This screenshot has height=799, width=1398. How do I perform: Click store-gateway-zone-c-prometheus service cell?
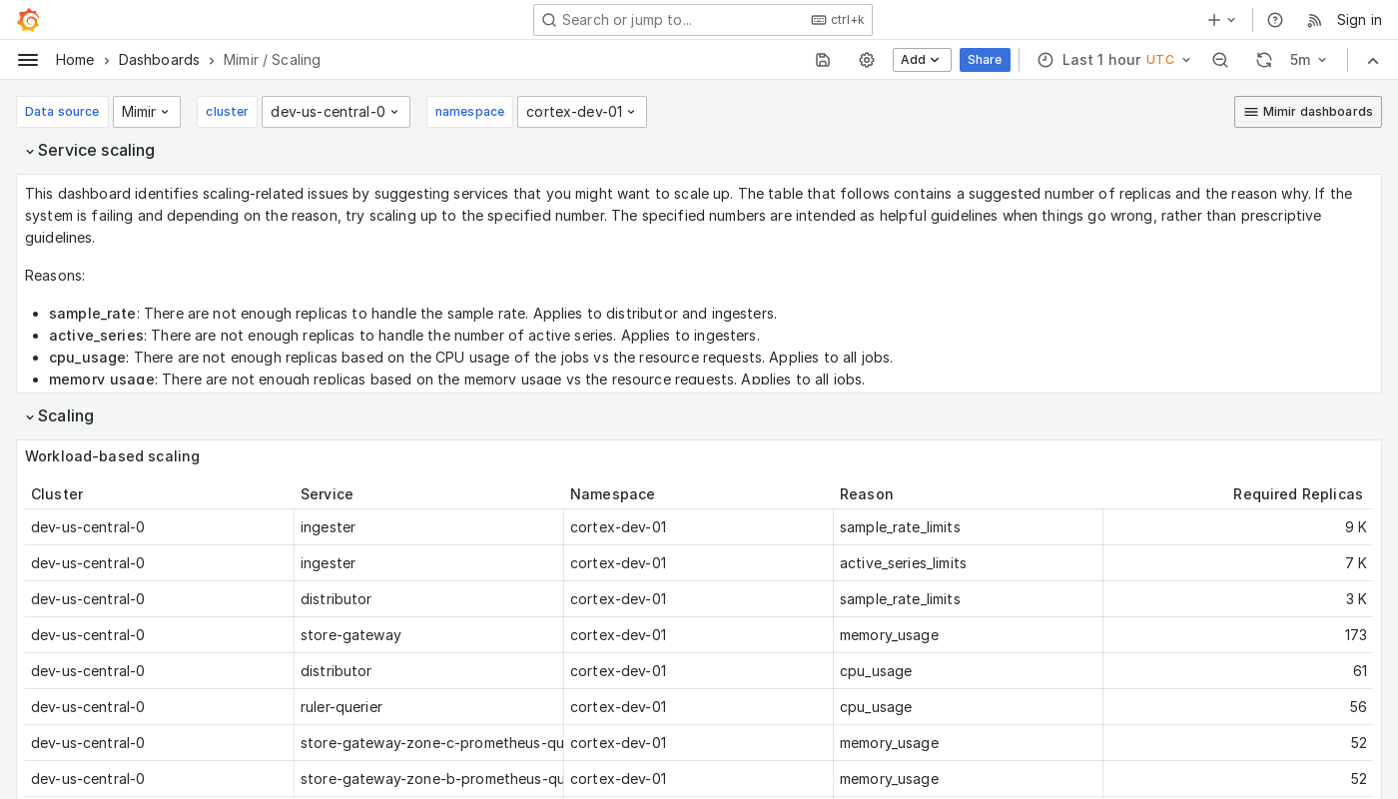pyautogui.click(x=428, y=743)
